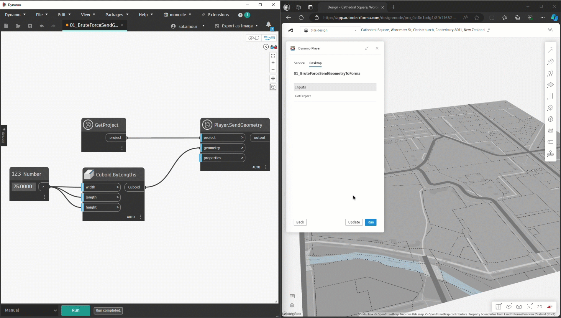Toggle the 3D background preview button
The image size is (561, 318).
pos(254,38)
